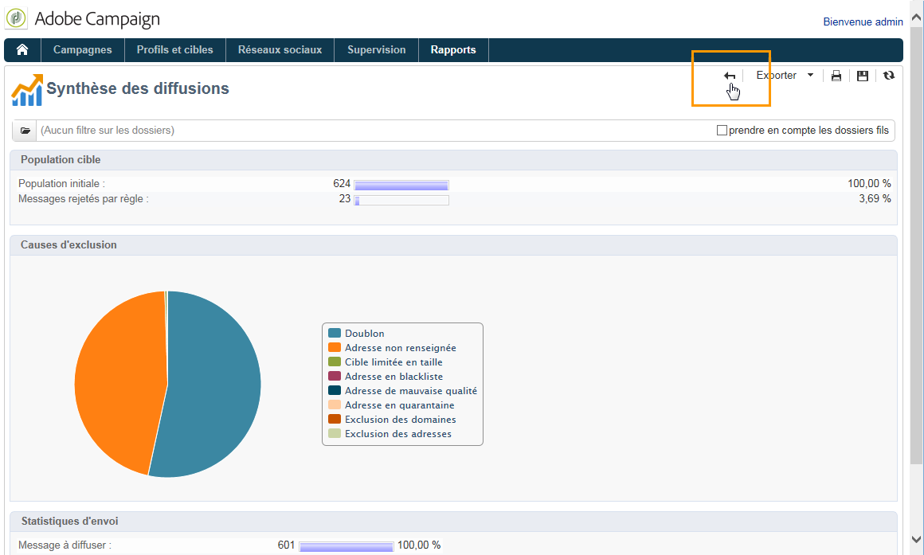Open the Campagnes tab
The image size is (924, 555).
[x=83, y=50]
